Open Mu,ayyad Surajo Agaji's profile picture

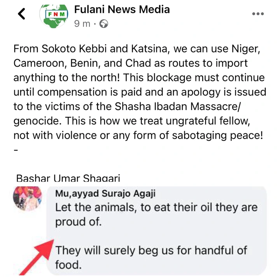click(27, 198)
